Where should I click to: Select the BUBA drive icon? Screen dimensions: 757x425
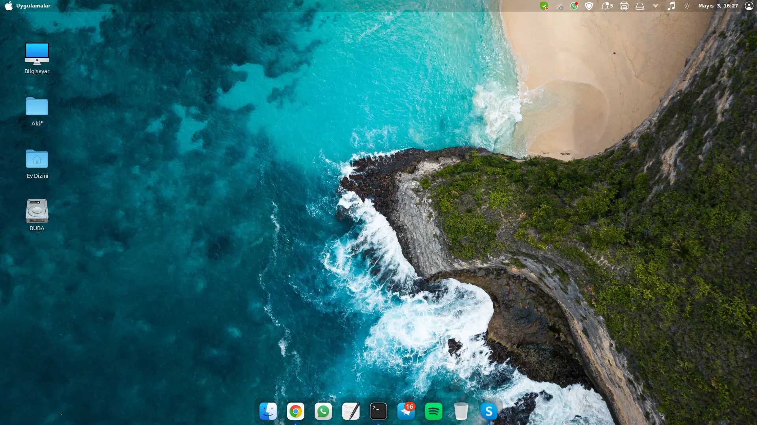pos(37,215)
